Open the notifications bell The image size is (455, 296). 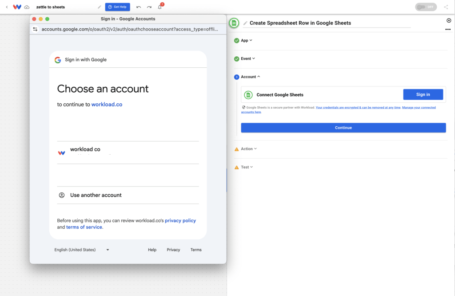[160, 7]
